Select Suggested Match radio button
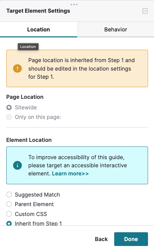 (x=9, y=194)
